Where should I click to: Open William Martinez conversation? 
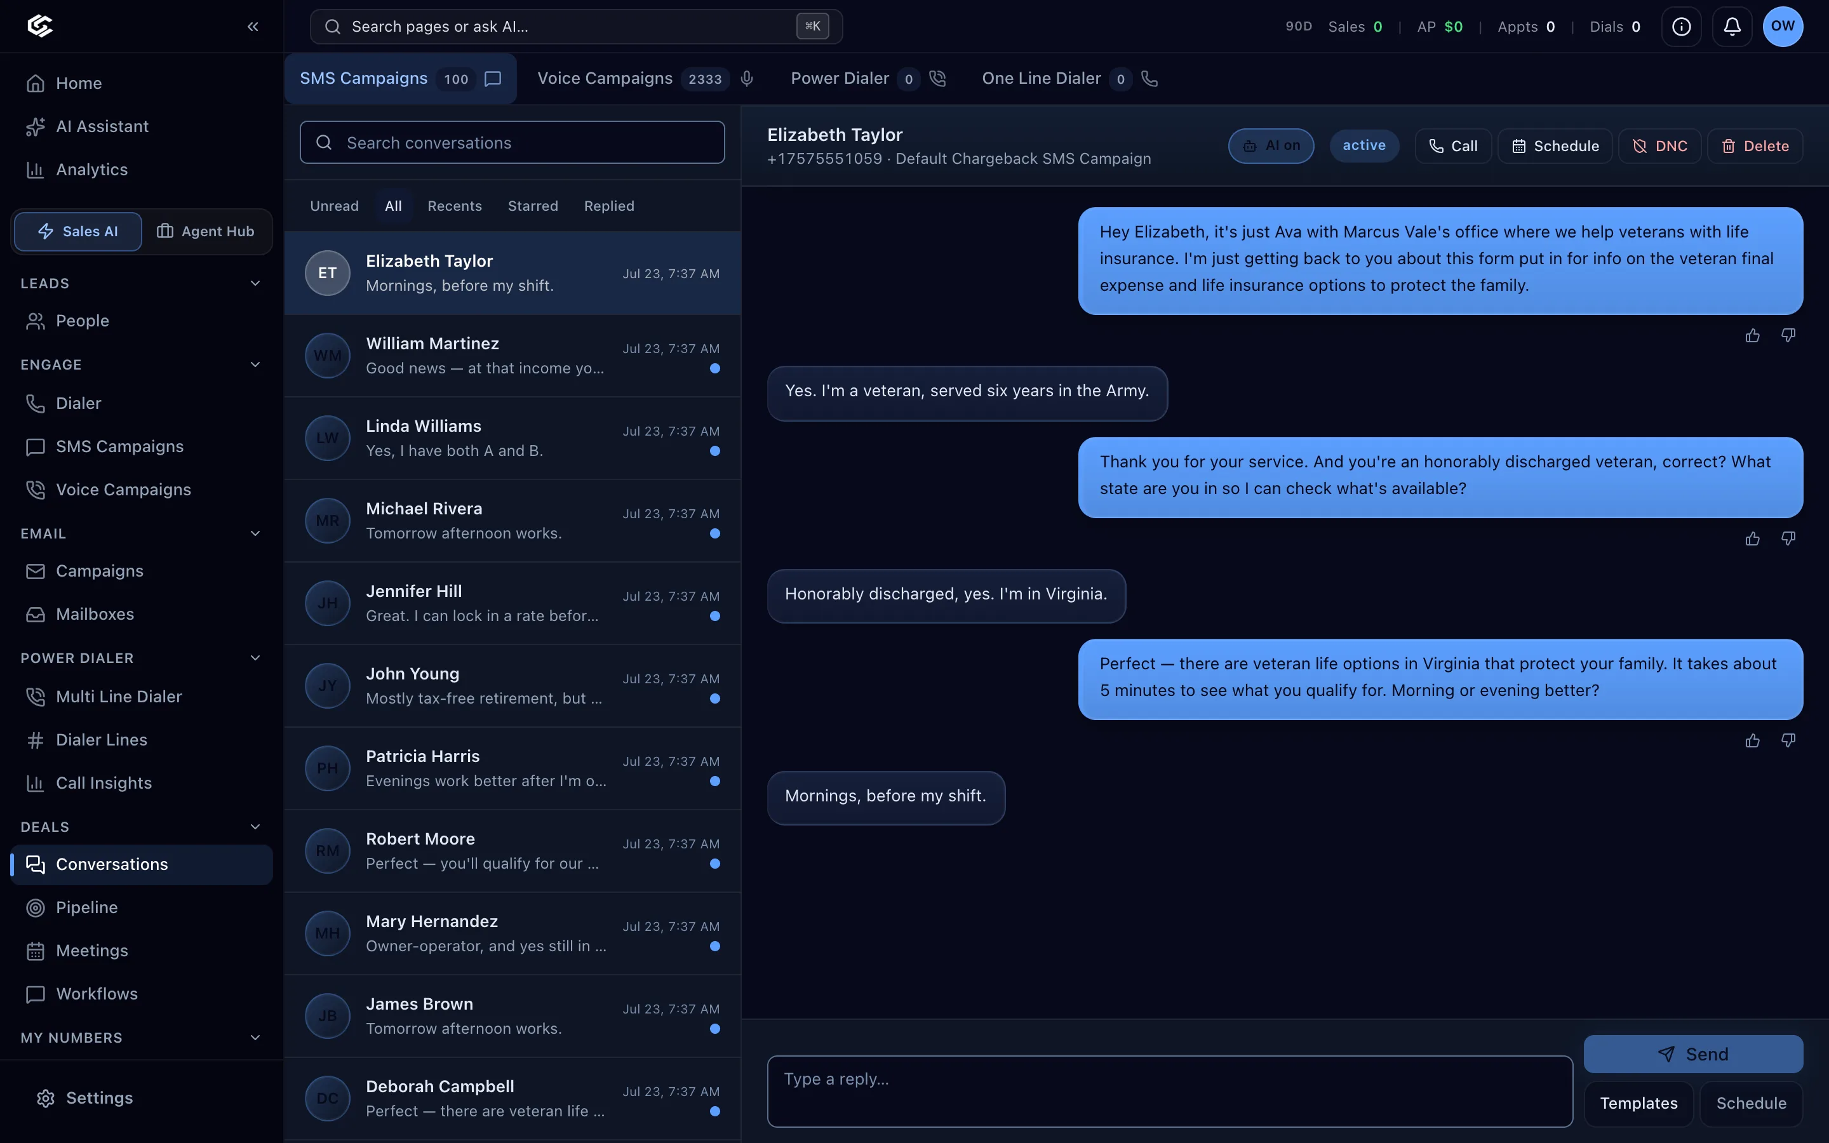[x=513, y=356]
